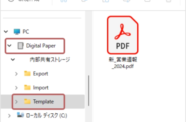Select the PDF file icon
186x122 pixels.
point(123,35)
